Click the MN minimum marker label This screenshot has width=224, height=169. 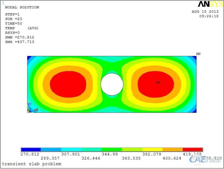(x=198, y=54)
